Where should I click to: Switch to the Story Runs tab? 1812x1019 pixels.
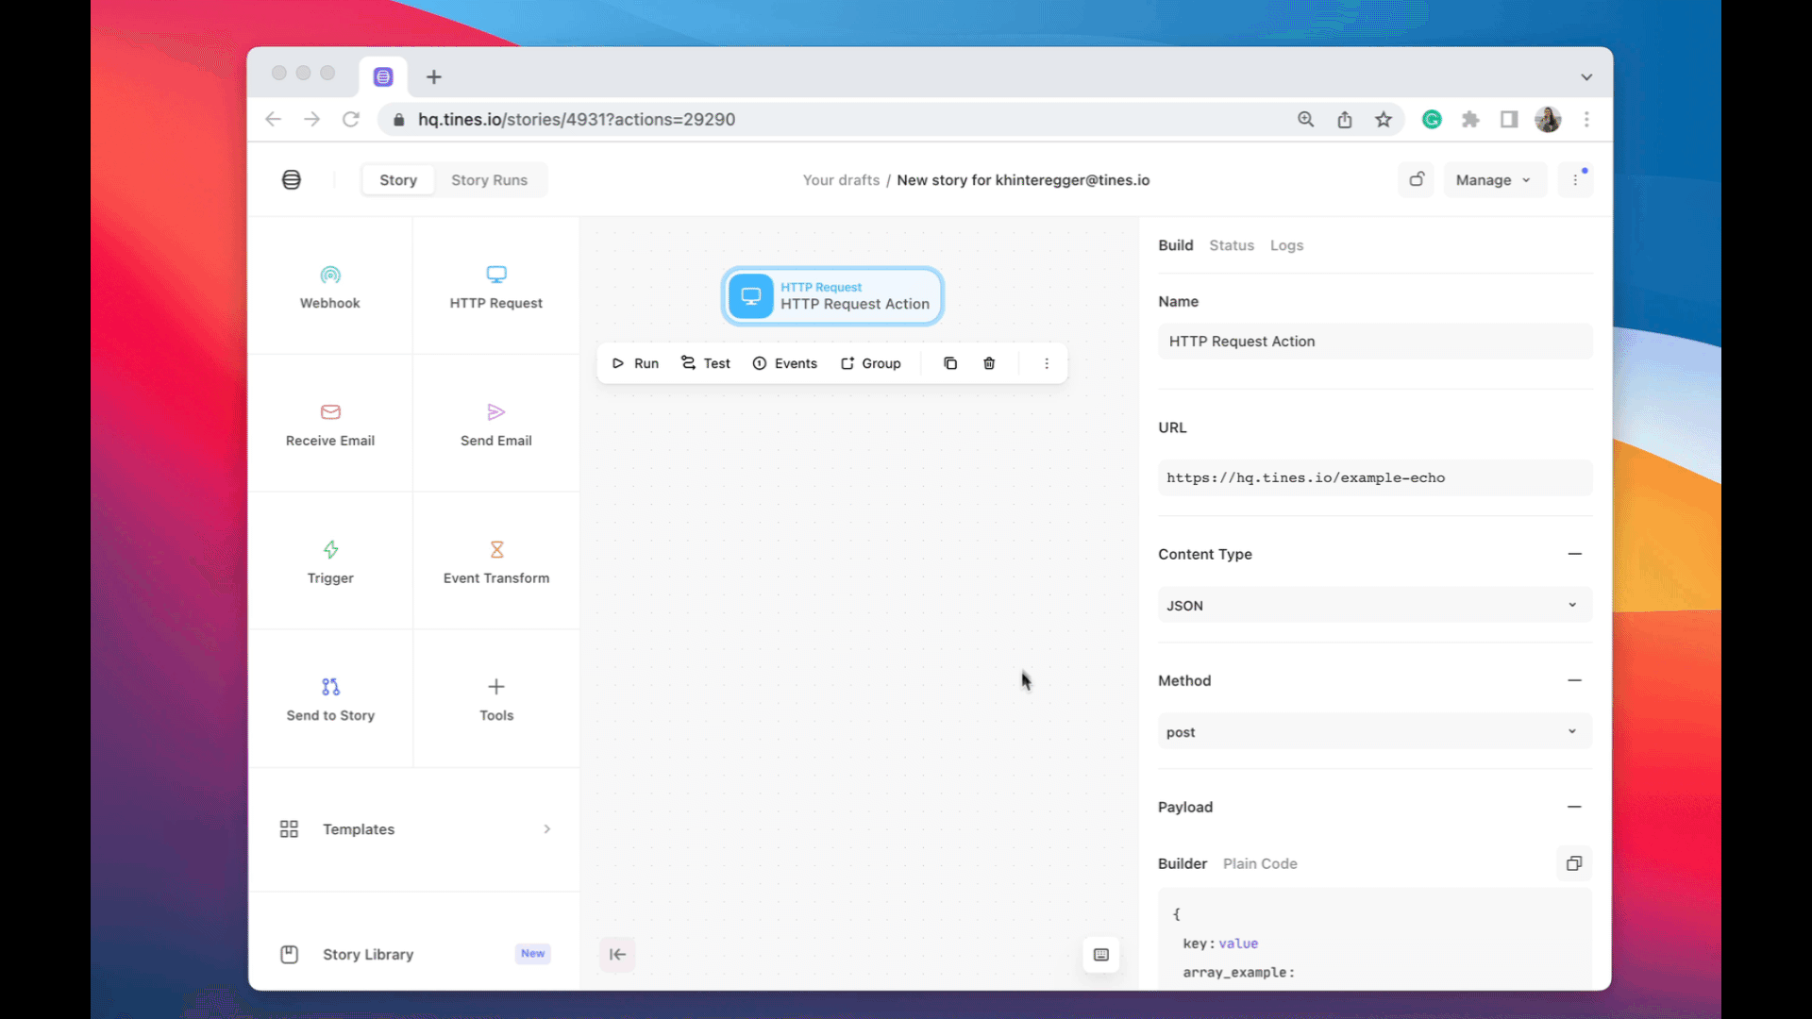coord(489,180)
